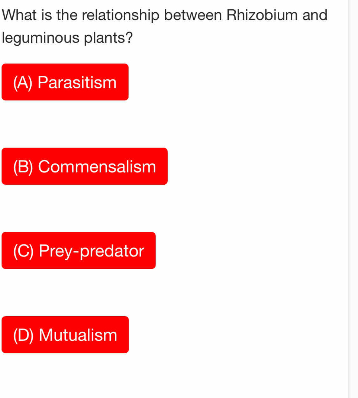Tap the red button labeled (D) Mutualism
Viewport: 358px width, 398px height.
pos(65,334)
